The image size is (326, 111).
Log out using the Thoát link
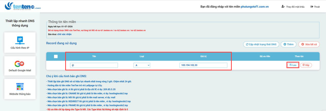(x=315, y=7)
